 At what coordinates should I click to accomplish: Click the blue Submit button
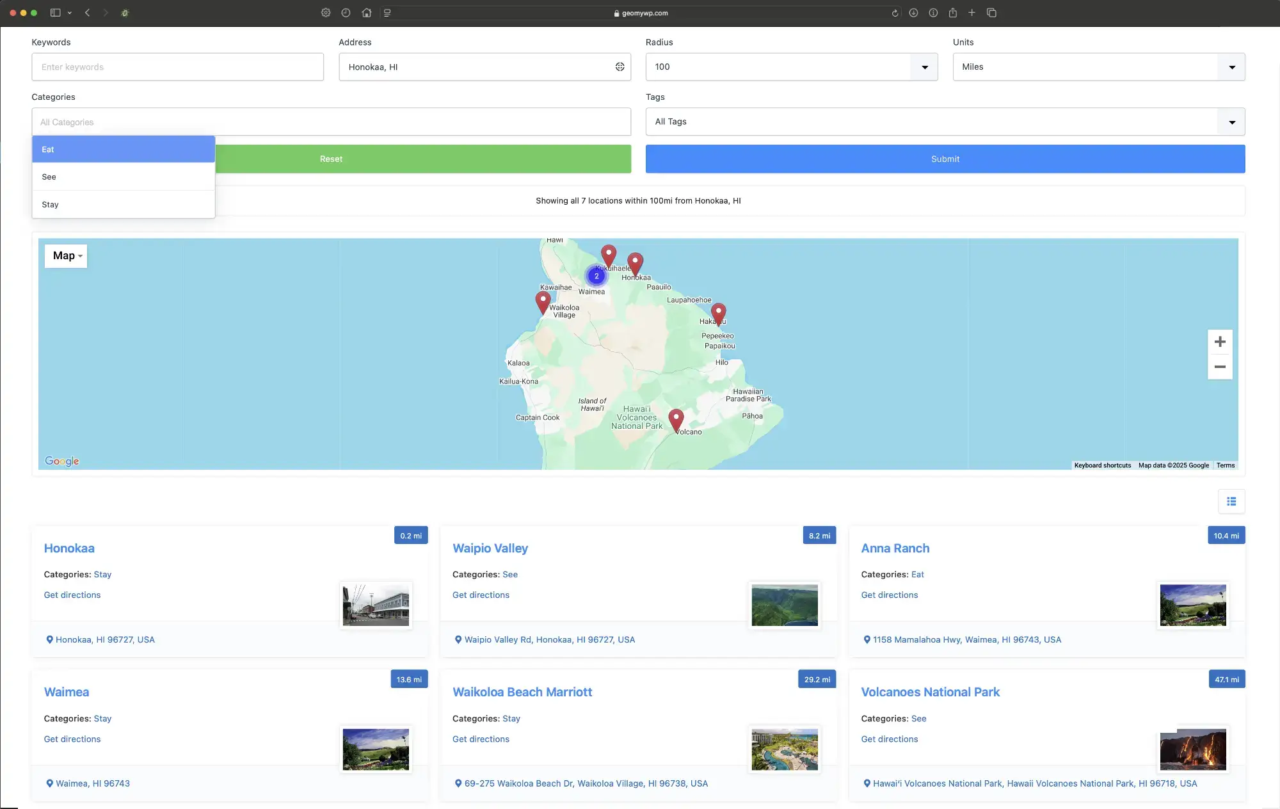point(945,159)
